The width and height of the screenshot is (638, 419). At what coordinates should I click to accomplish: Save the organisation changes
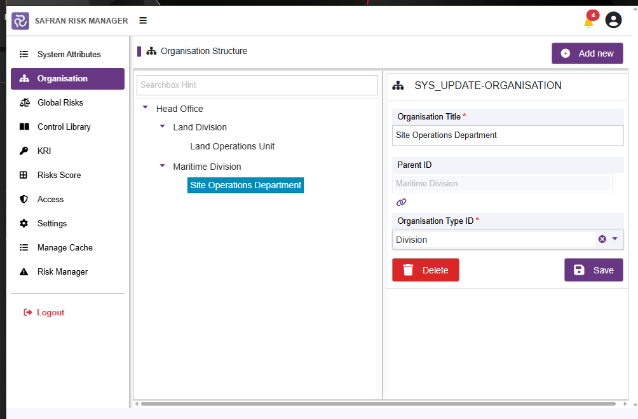[x=594, y=270]
